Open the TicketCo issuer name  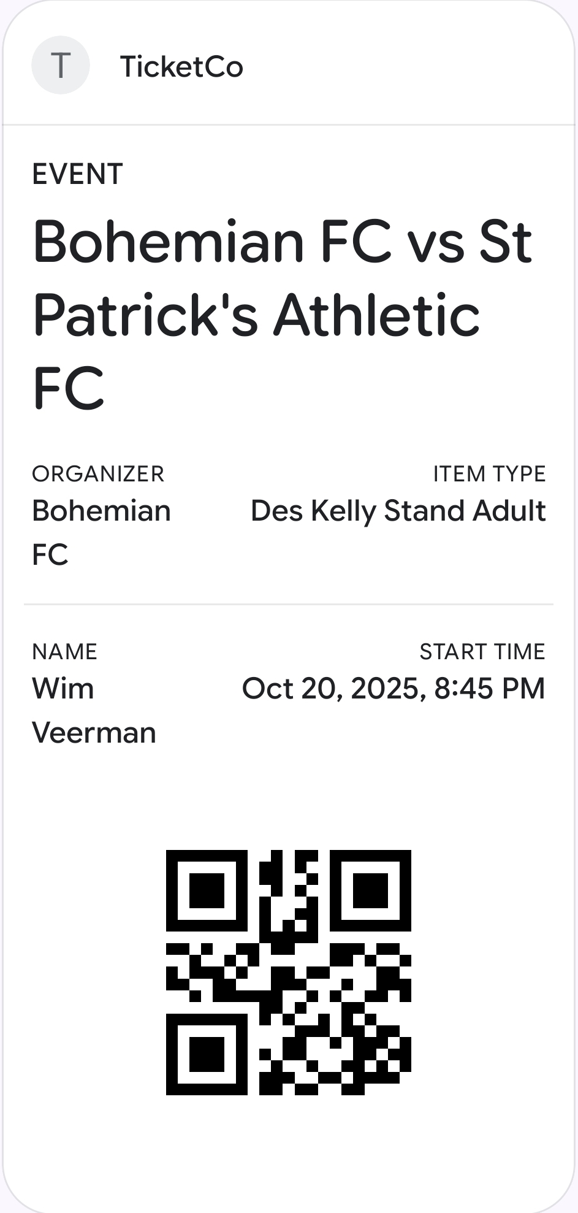(181, 66)
